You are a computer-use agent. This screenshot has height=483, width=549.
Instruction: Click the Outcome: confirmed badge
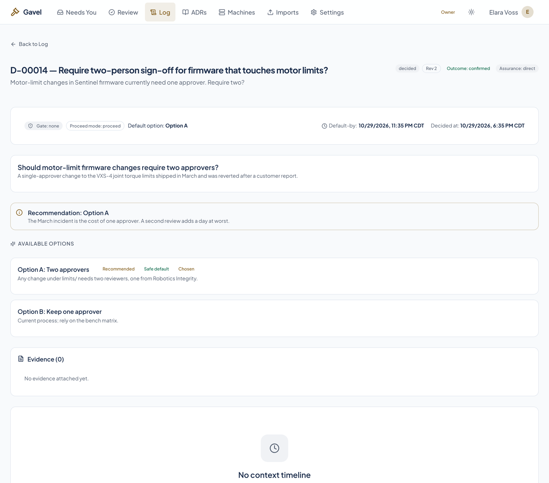click(x=468, y=69)
